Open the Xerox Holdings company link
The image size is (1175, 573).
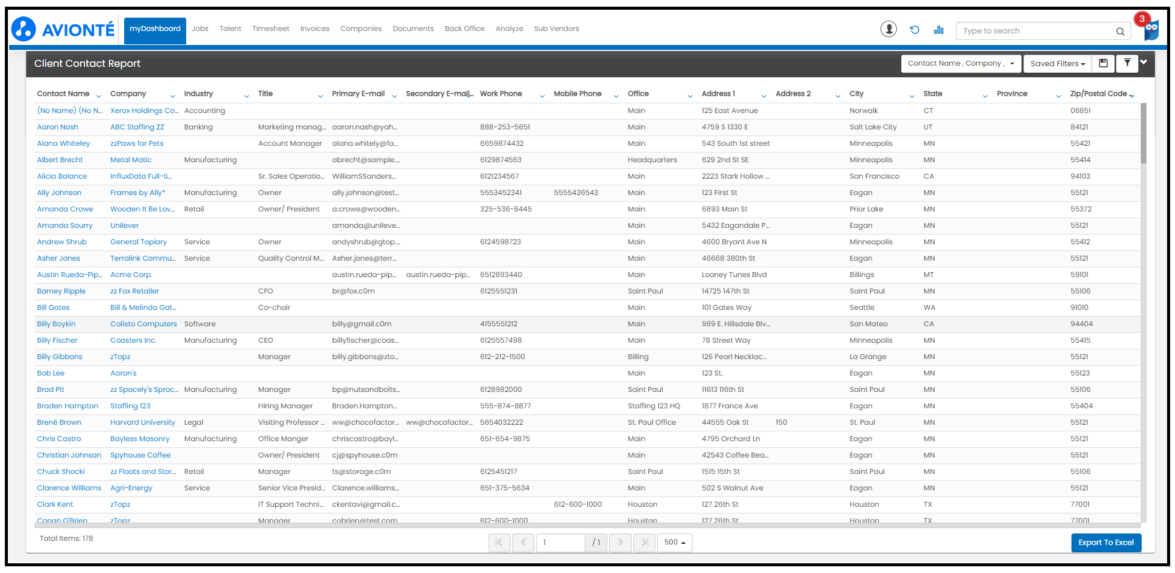coord(144,111)
